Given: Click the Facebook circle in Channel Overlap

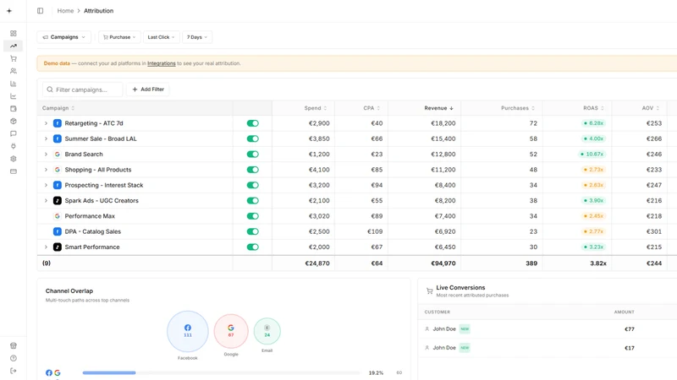Looking at the screenshot, I should click(x=187, y=331).
